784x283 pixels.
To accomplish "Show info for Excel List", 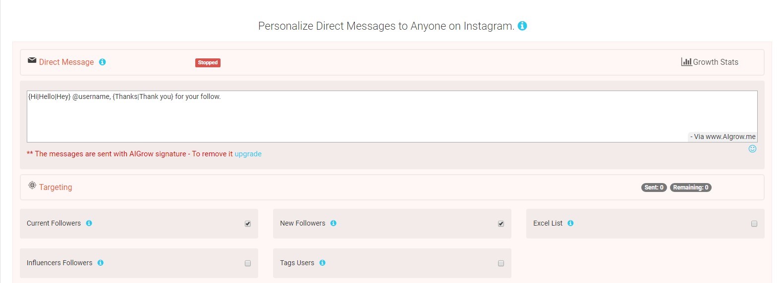I will tap(570, 223).
